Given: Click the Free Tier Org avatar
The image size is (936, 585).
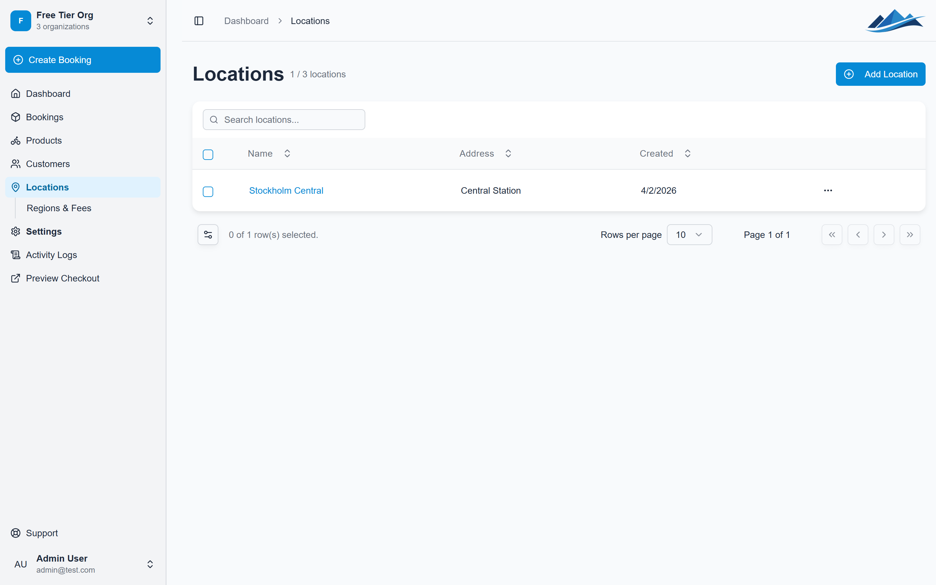Looking at the screenshot, I should (20, 21).
